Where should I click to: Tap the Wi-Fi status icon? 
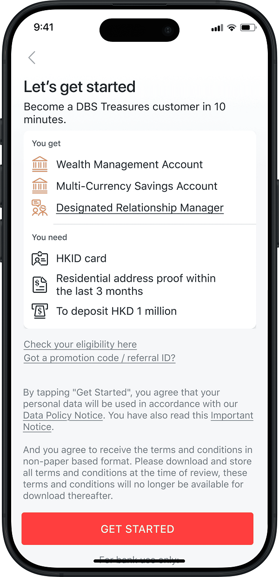tap(232, 28)
